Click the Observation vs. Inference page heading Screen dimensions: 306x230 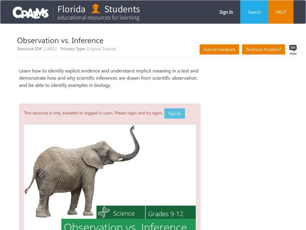click(60, 41)
